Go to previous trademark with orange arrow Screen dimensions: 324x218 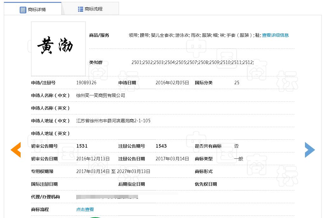point(16,150)
